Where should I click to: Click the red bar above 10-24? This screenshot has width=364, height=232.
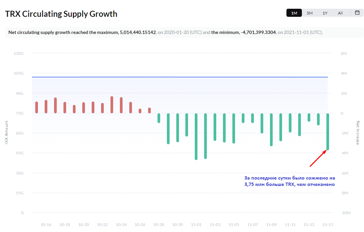click(x=121, y=105)
